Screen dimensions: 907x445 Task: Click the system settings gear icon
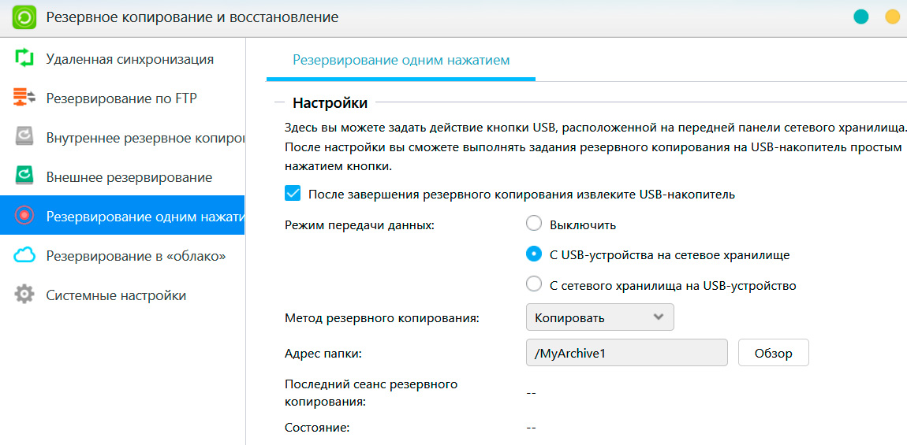pyautogui.click(x=25, y=295)
